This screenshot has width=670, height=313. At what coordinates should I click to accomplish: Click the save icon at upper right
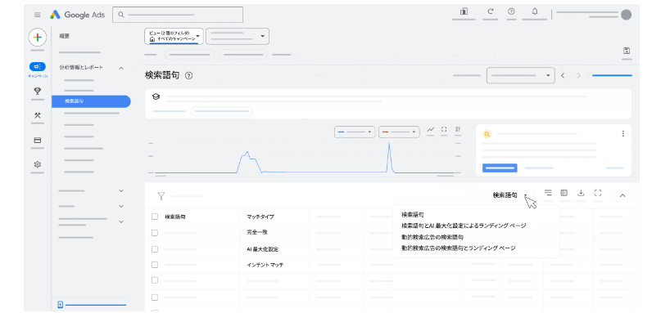coord(627,51)
